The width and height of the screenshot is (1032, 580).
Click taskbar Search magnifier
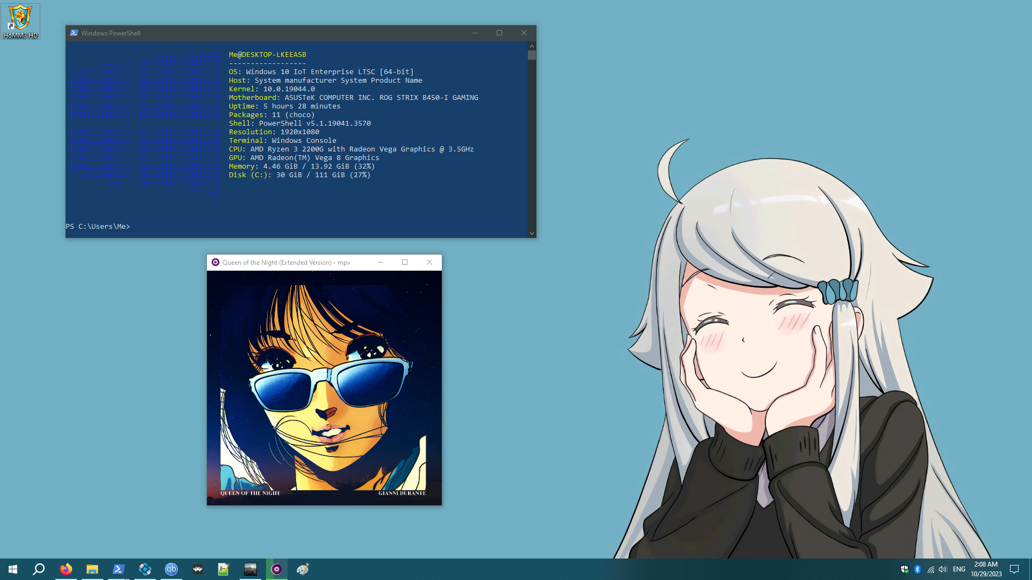(39, 569)
